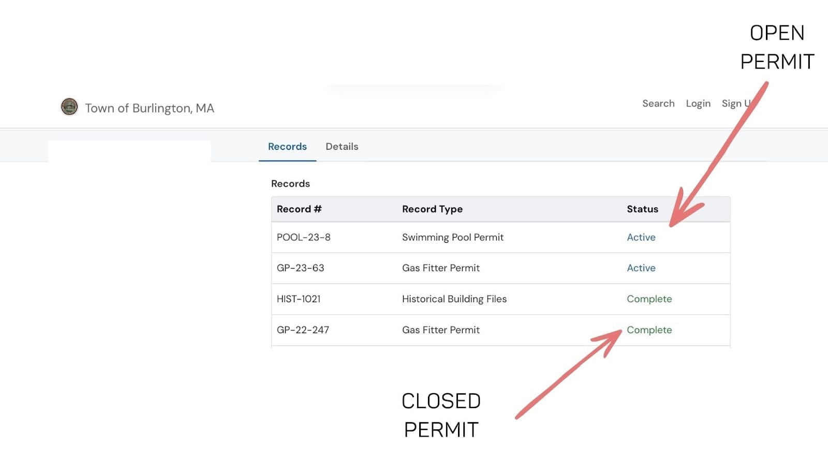This screenshot has width=828, height=465.
Task: Click the Swimming Pool Permit record type
Action: 452,237
